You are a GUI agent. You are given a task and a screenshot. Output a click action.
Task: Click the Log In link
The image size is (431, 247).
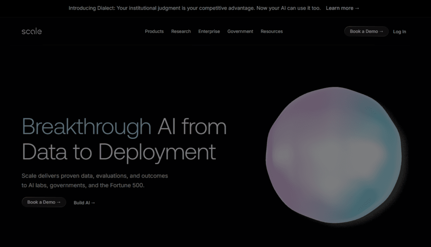[399, 32]
